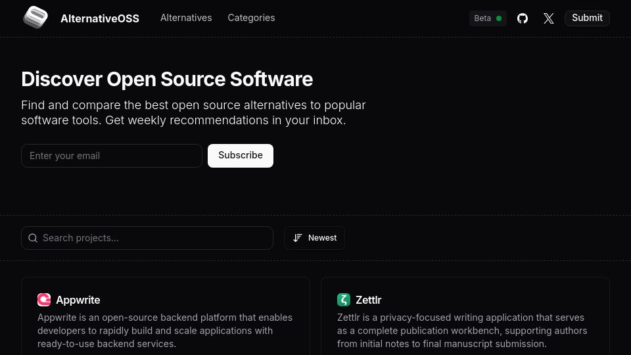This screenshot has width=631, height=355.
Task: Open the Appwrite project title
Action: click(78, 300)
